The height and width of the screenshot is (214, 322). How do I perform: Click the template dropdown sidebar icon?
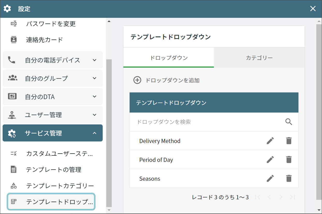point(14,202)
